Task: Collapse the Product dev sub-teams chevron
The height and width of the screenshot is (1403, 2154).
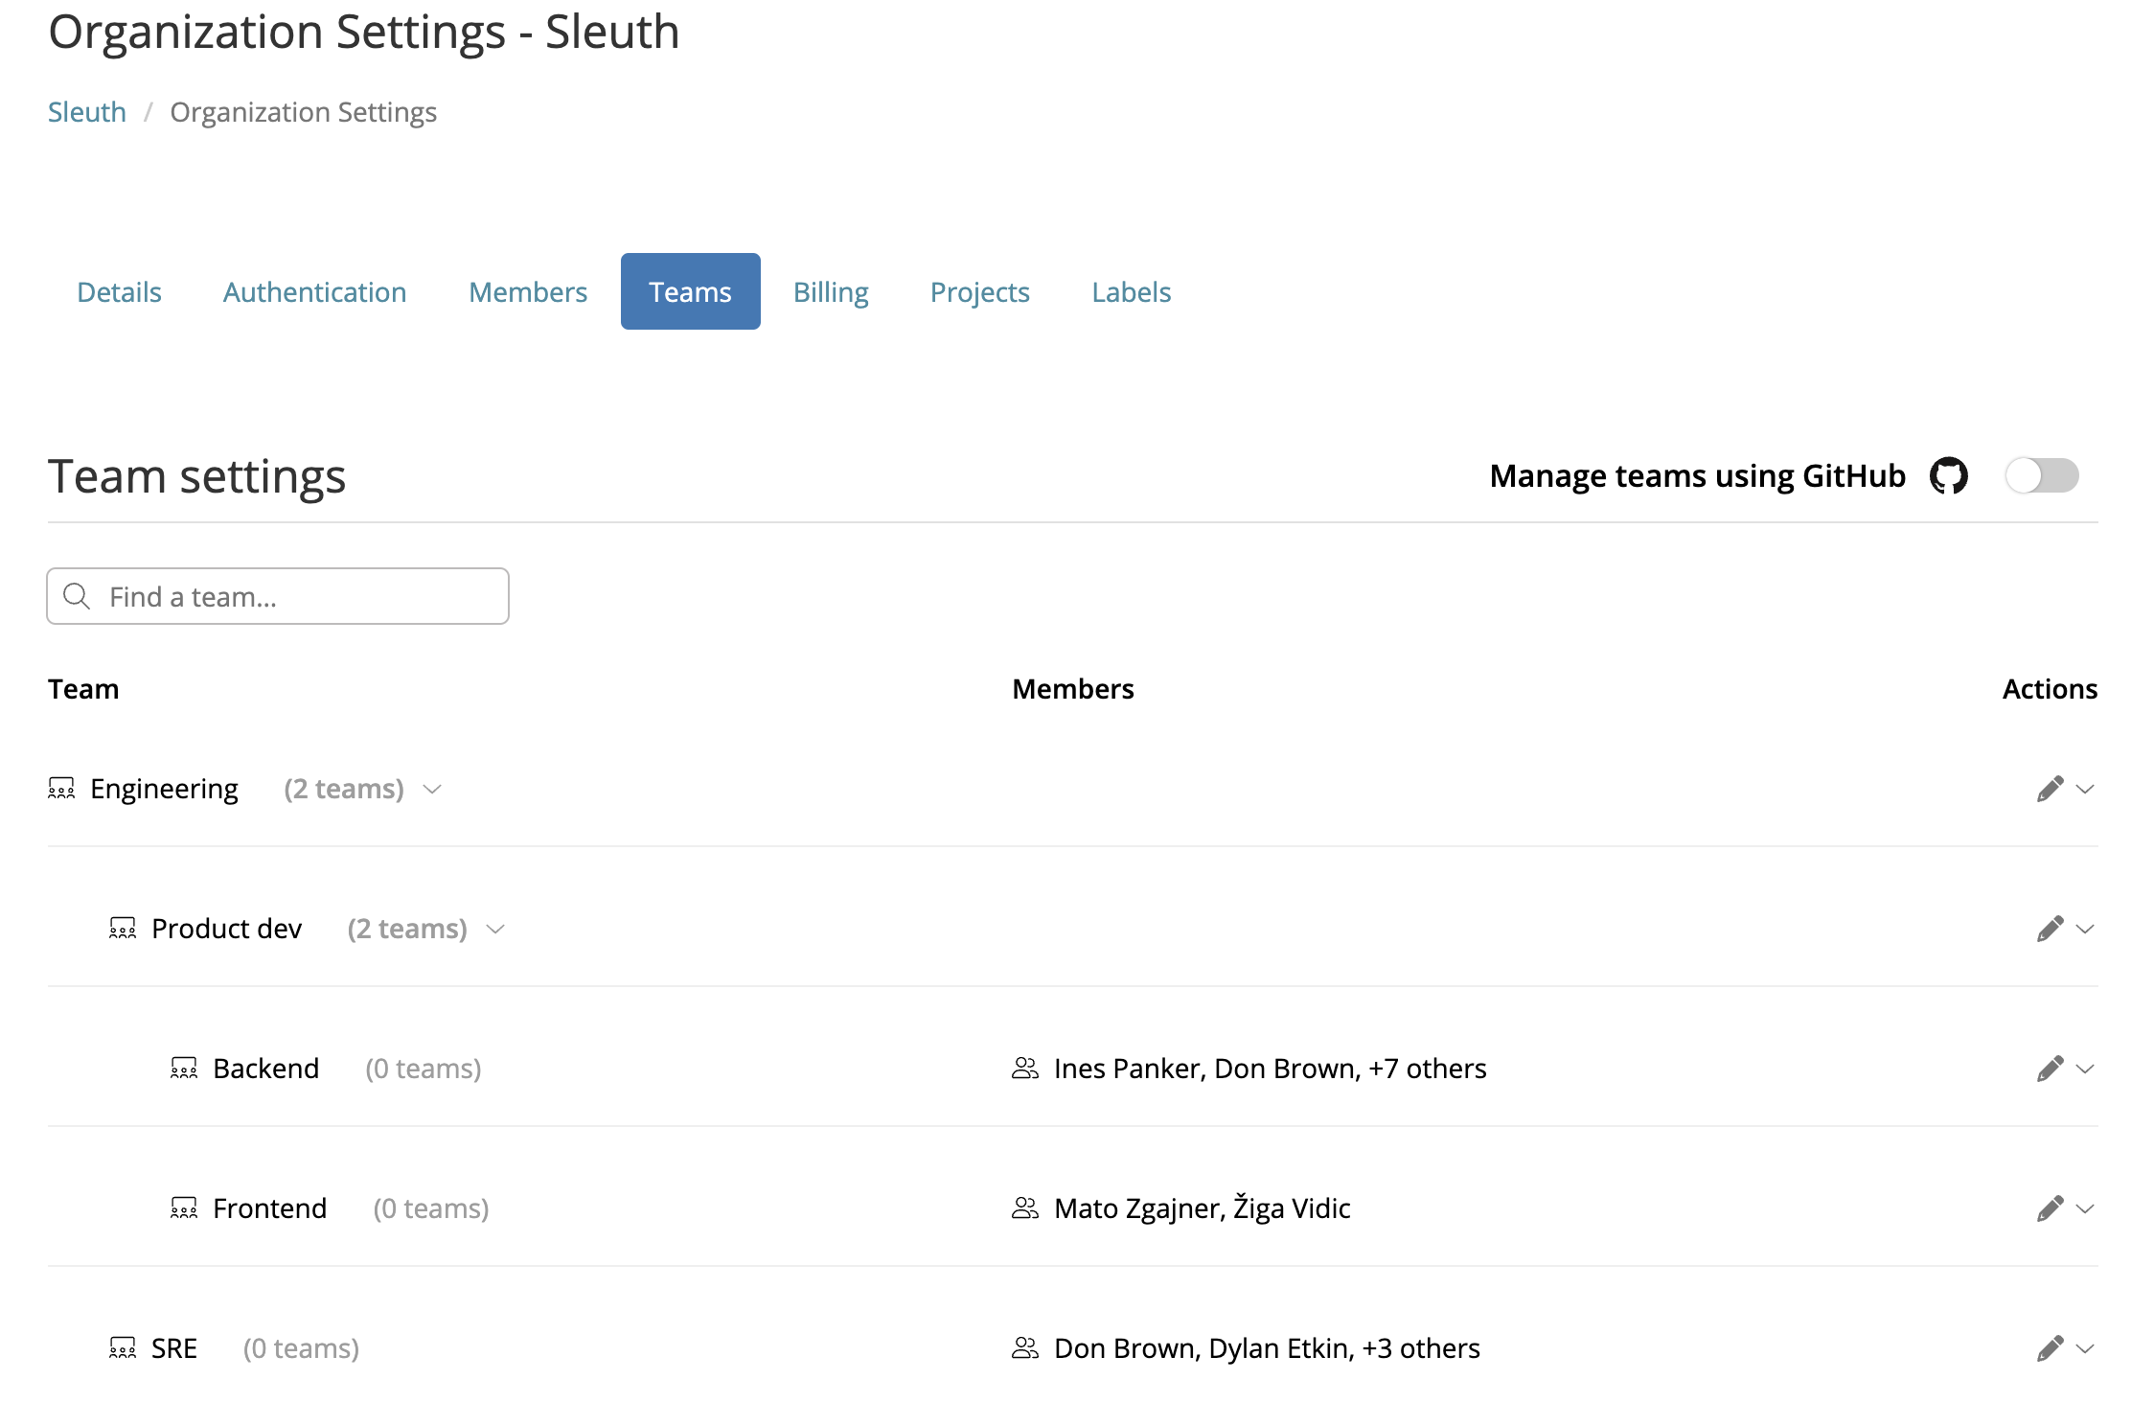Action: 495,929
